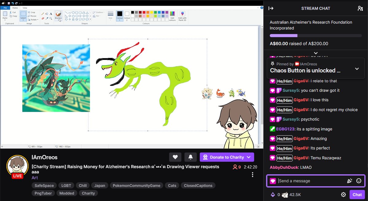Expand the pinned Chaos Button message
The height and width of the screenshot is (201, 368).
[x=357, y=69]
